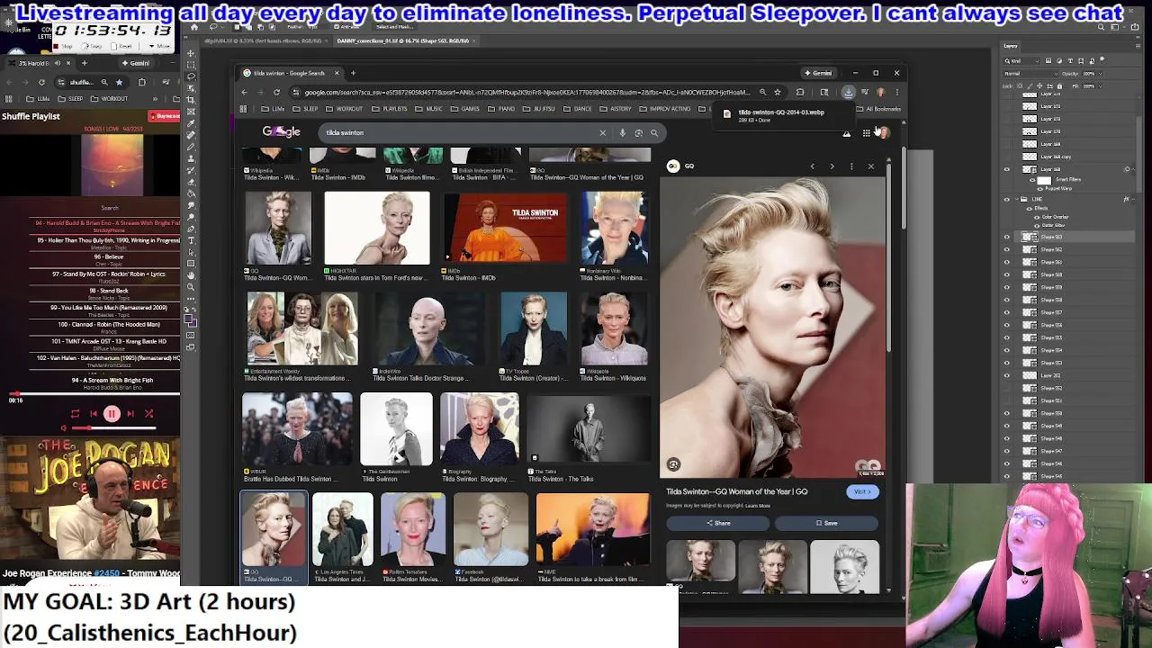
Task: Click the music player volume slider
Action: (x=114, y=428)
